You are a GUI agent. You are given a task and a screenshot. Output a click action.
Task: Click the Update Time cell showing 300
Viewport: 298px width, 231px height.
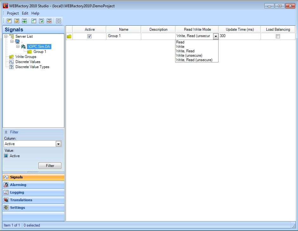tap(239, 36)
